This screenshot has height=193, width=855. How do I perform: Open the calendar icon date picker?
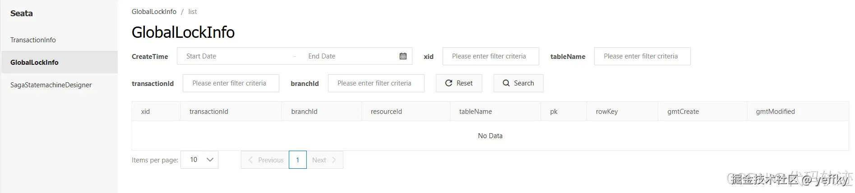click(x=403, y=56)
